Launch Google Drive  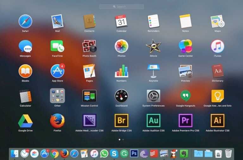pos(25,121)
